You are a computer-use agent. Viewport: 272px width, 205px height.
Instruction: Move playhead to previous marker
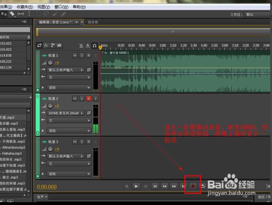coord(155,186)
